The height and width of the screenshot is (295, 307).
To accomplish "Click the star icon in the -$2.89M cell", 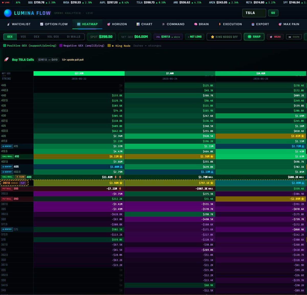I will [x=303, y=199].
